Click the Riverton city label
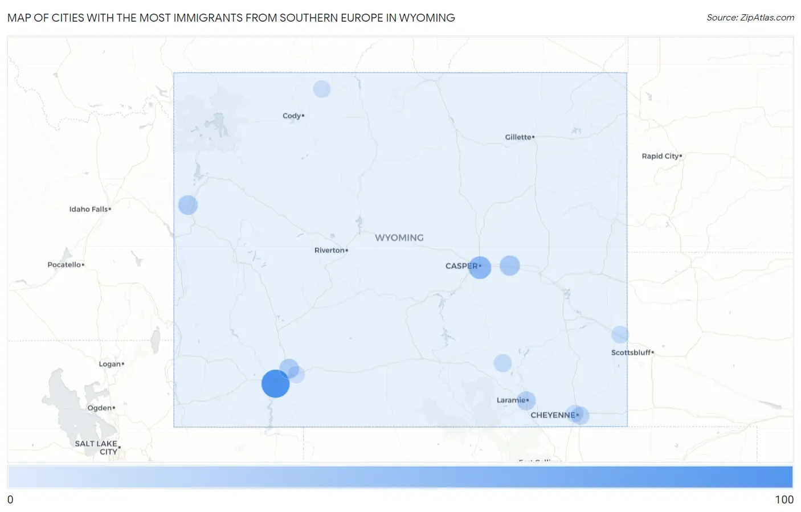 329,250
